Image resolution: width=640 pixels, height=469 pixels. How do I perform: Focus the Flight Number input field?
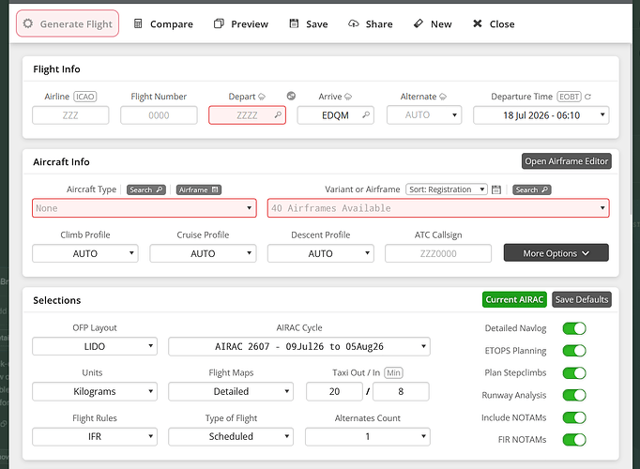point(159,115)
